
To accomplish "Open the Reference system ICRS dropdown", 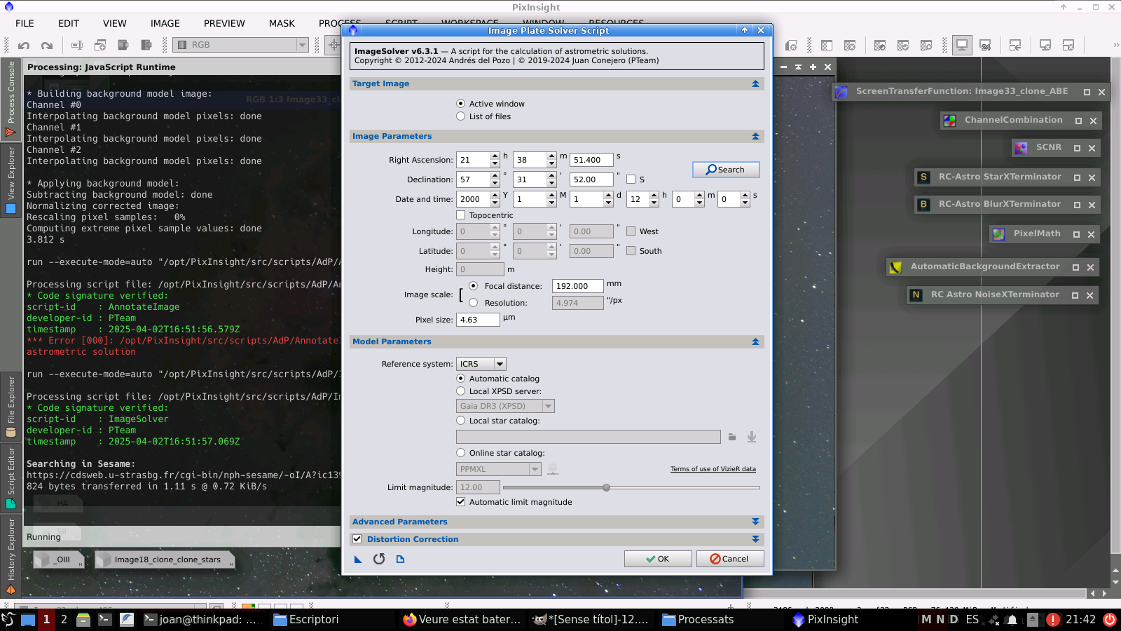I will tap(481, 364).
